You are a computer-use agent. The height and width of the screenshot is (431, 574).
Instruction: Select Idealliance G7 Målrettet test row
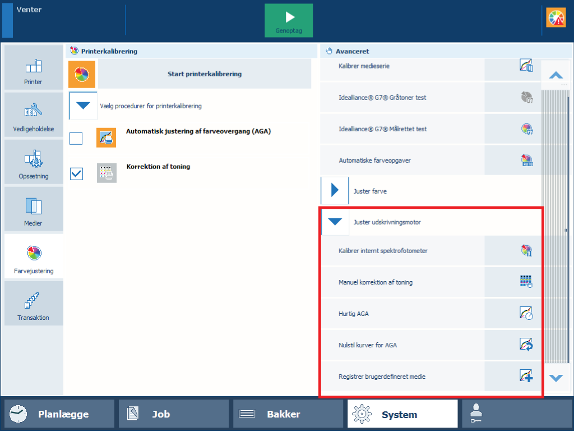(430, 129)
